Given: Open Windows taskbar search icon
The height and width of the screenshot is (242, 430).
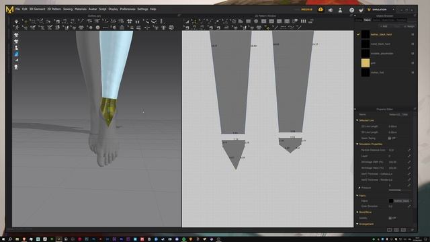Looking at the screenshot, I should coord(10,239).
